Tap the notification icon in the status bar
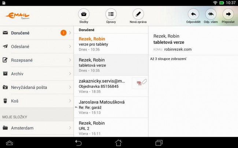The width and height of the screenshot is (238, 148). [4, 3]
